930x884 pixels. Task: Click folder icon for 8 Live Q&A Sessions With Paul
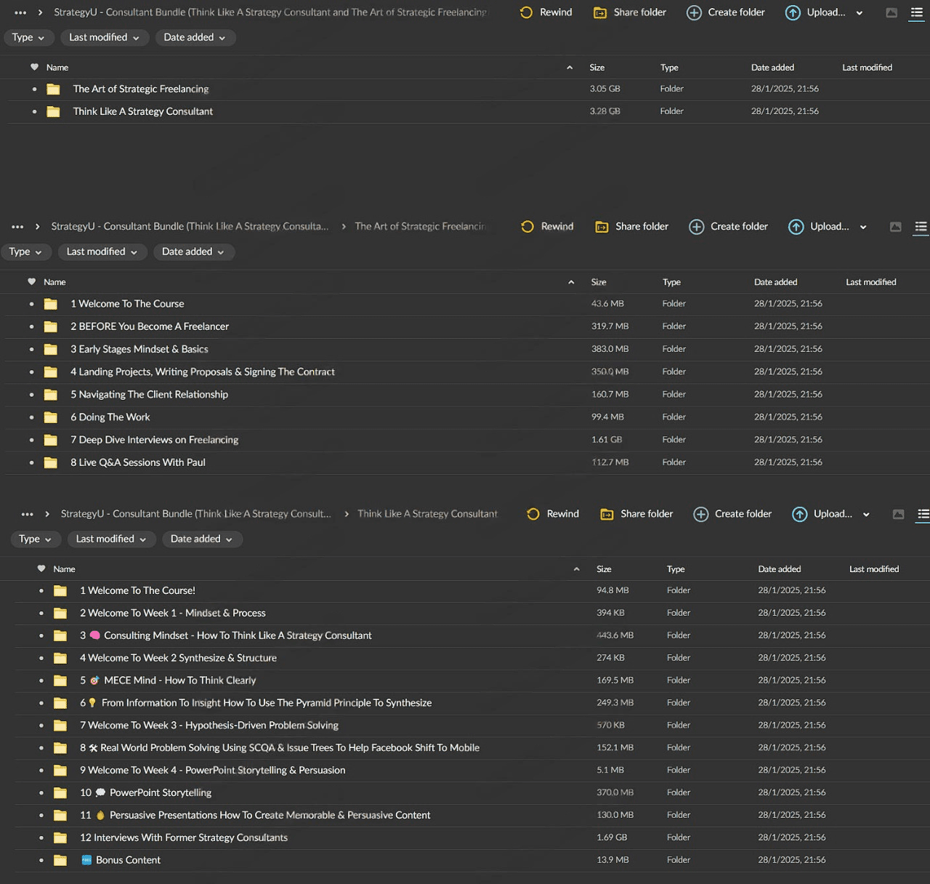[51, 462]
